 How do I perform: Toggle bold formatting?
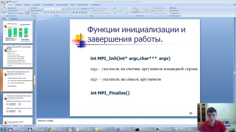click(45, 12)
